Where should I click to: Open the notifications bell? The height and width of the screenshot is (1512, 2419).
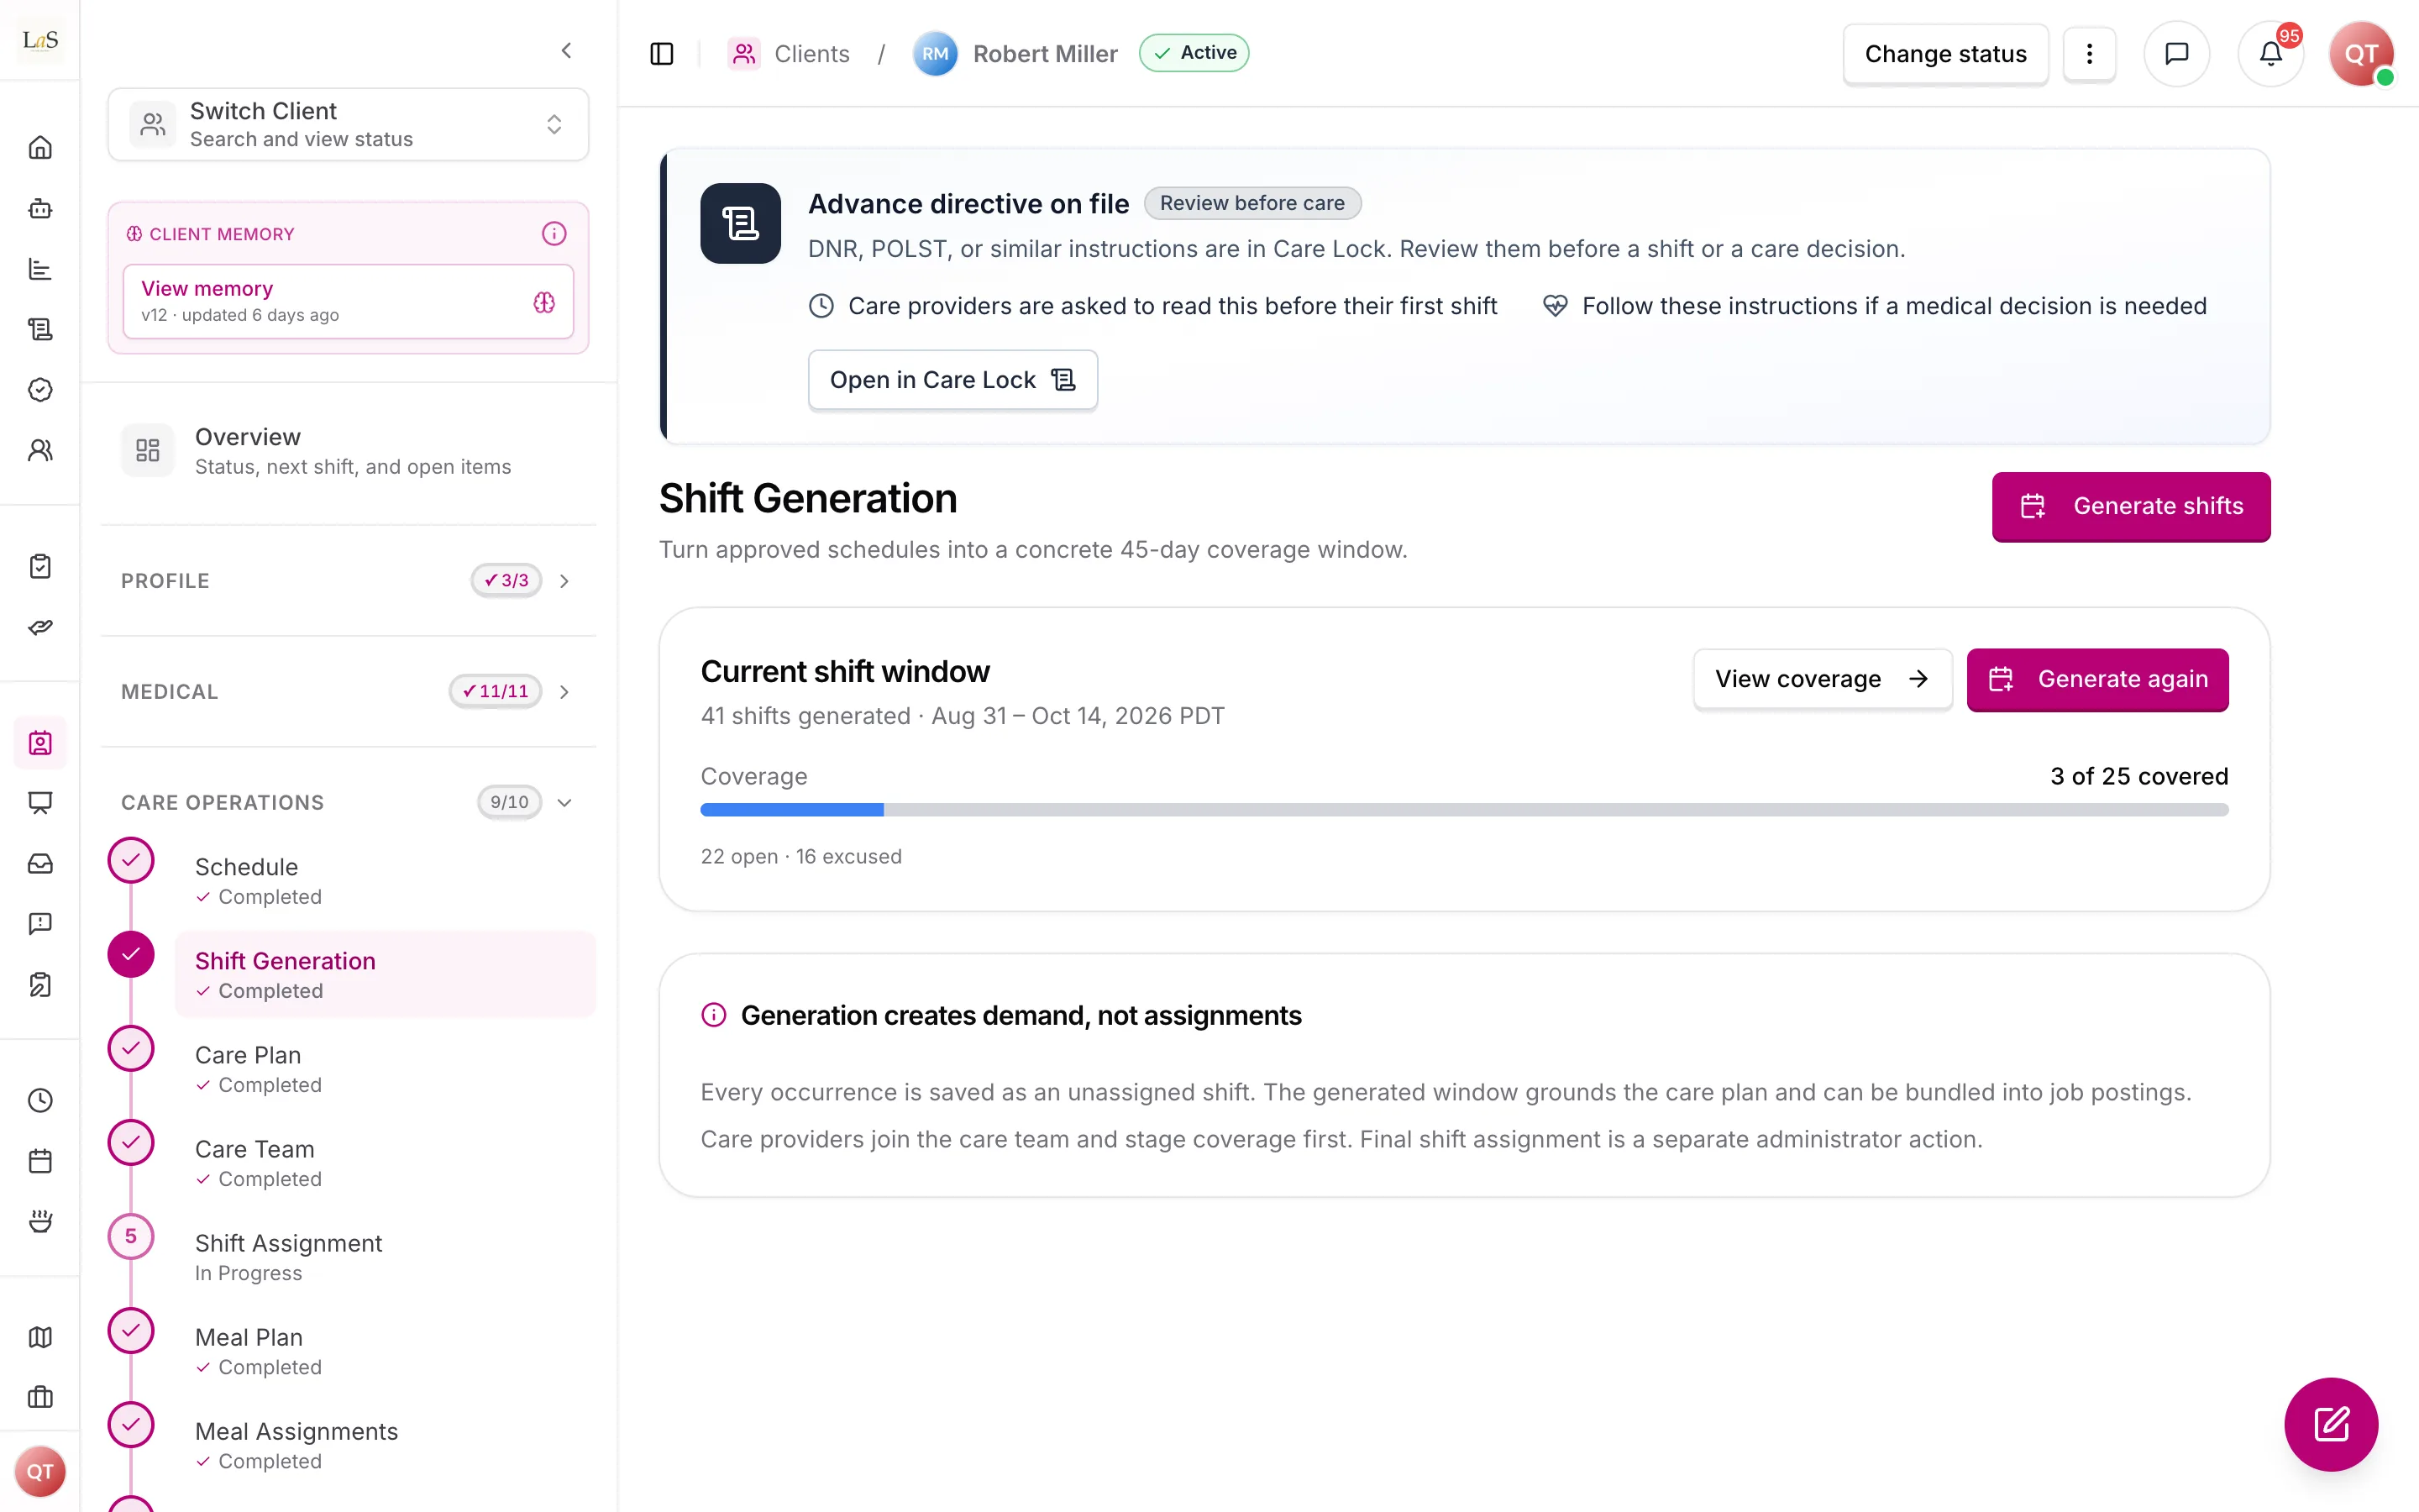[x=2271, y=53]
